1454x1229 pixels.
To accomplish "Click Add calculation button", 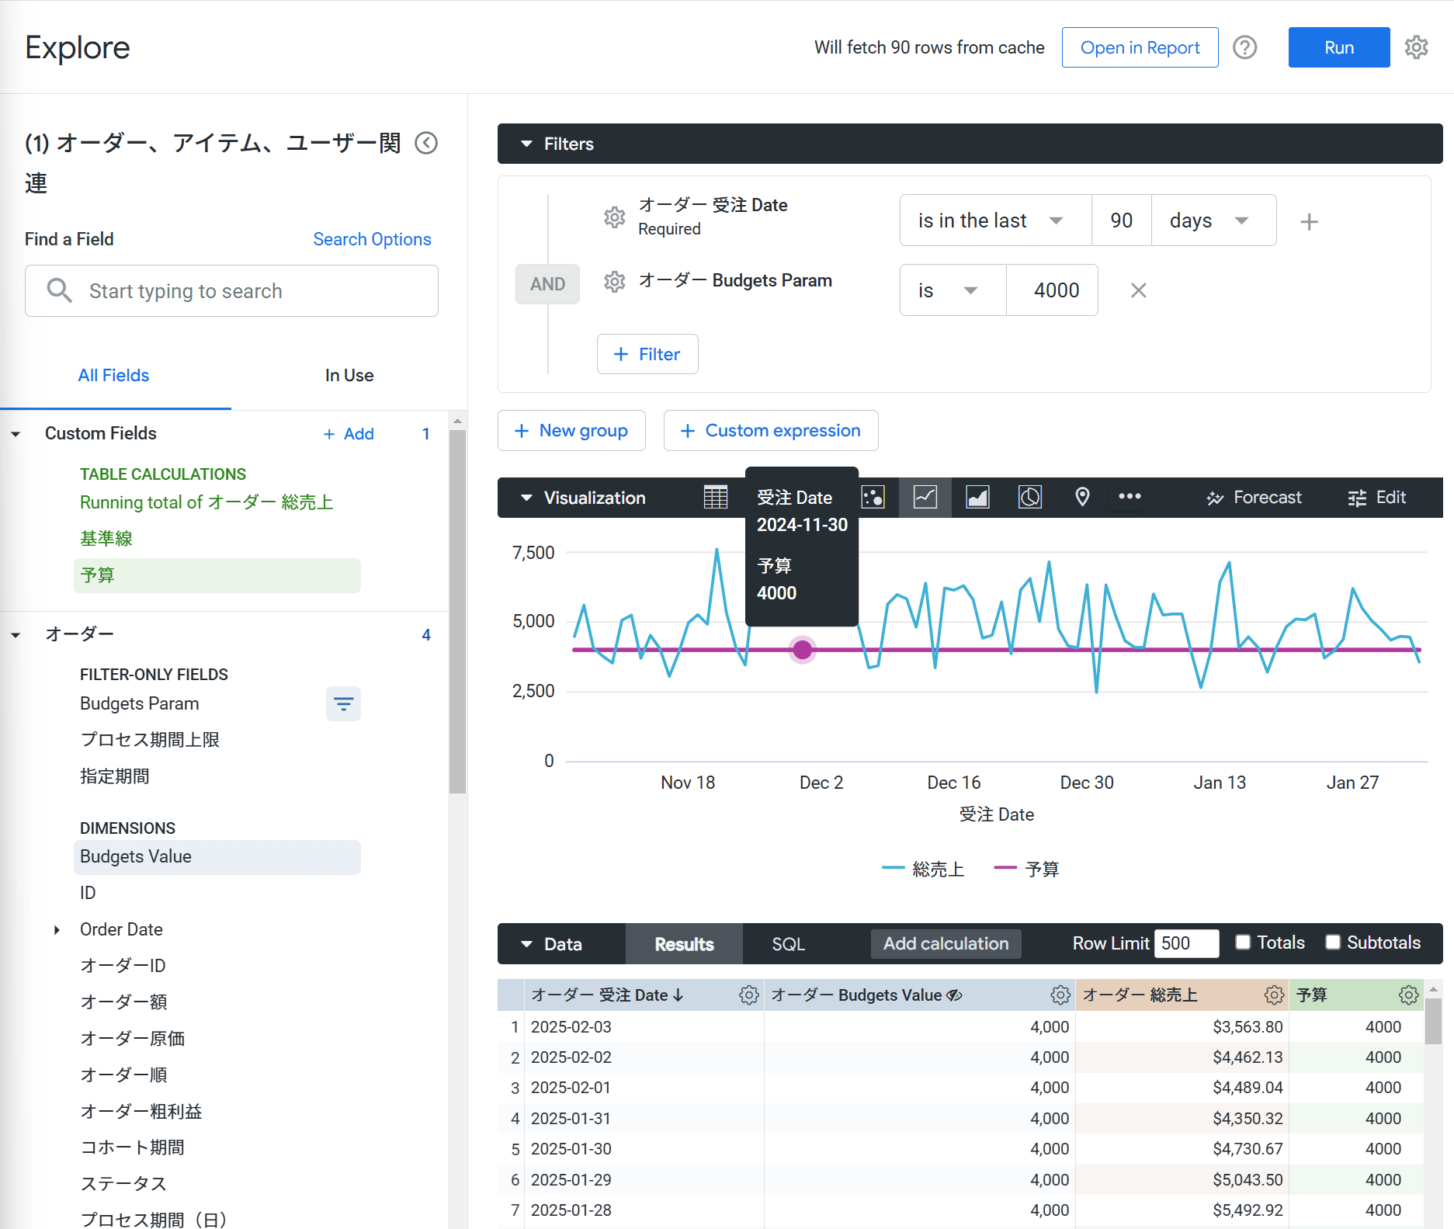I will point(946,944).
